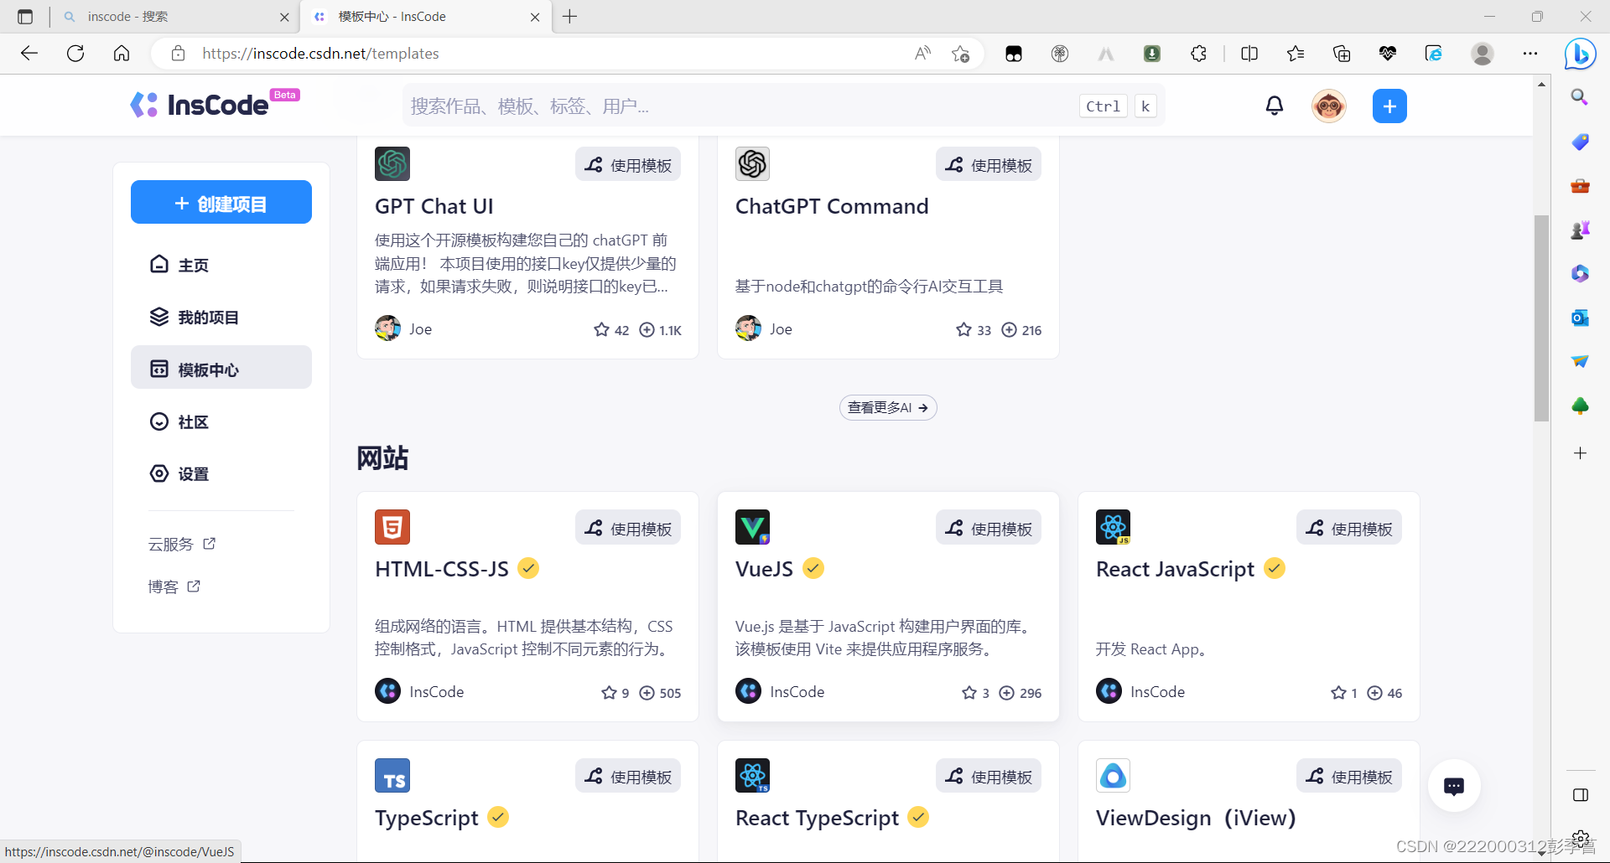Viewport: 1610px width, 863px height.
Task: Use the ChatGPT Command template
Action: click(989, 164)
